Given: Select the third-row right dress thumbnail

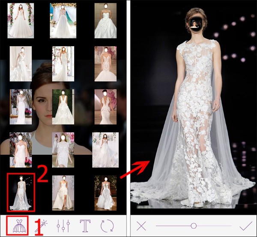Looking at the screenshot, I should 105,107.
